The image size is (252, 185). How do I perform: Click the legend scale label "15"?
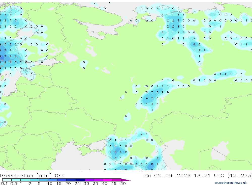pyautogui.click(x=59, y=183)
